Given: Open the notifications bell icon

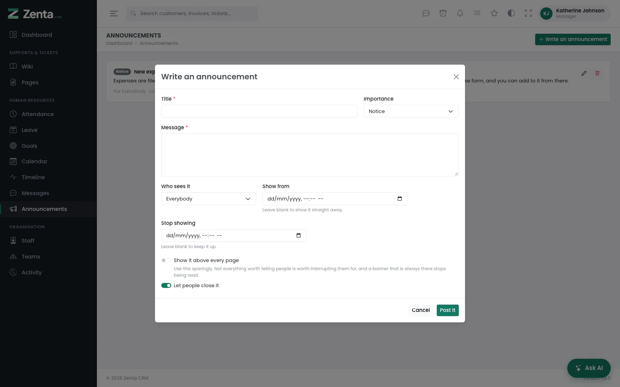Looking at the screenshot, I should [x=460, y=14].
